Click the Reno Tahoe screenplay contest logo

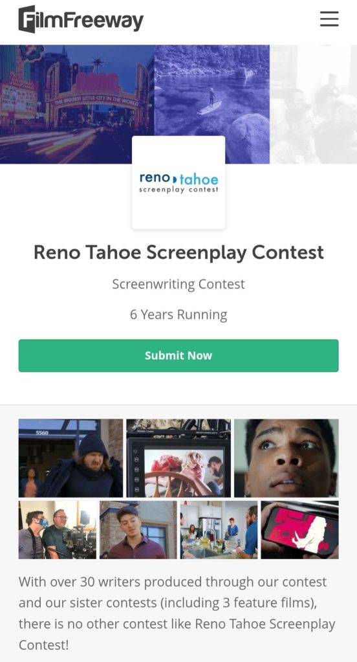click(178, 182)
